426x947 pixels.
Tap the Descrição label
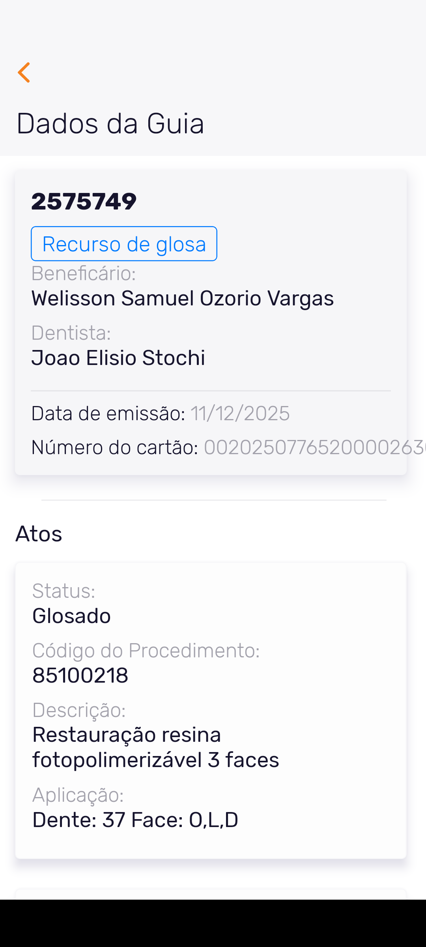click(79, 710)
